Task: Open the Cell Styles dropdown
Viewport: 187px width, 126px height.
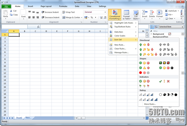Action: pyautogui.click(x=136, y=15)
